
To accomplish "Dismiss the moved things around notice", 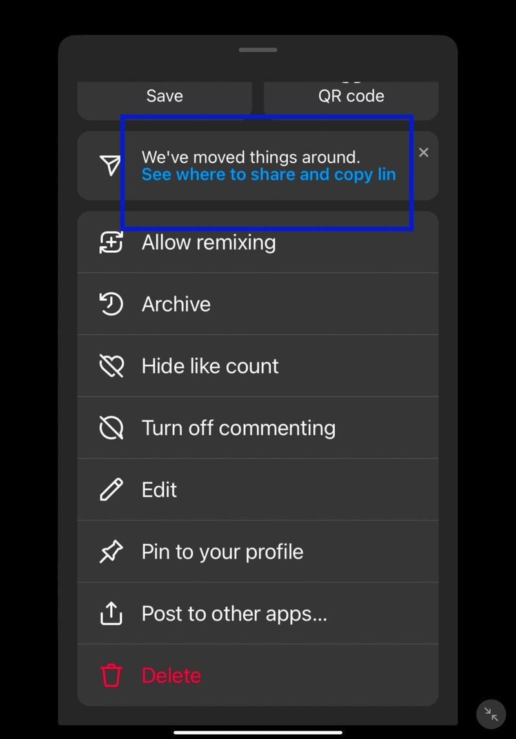I will (x=424, y=152).
